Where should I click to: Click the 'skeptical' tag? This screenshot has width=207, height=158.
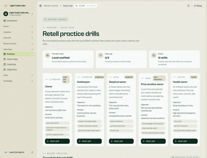pyautogui.click(x=129, y=77)
